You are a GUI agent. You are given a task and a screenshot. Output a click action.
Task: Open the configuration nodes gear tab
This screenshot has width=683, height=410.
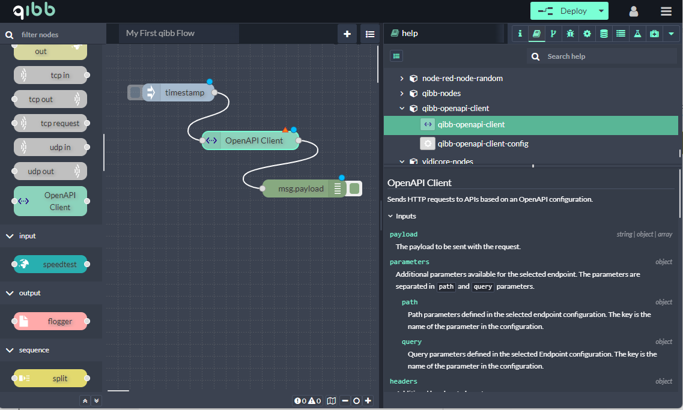tap(587, 34)
